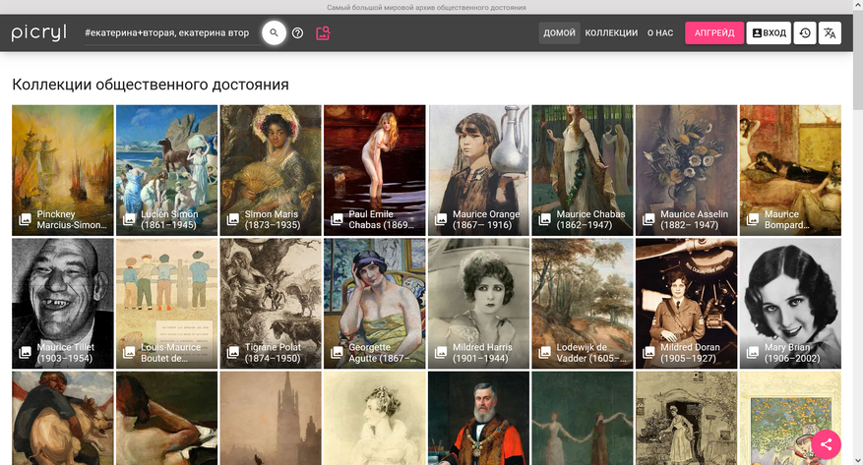The width and height of the screenshot is (863, 465).
Task: Open the misty cathedral tower thumbnail
Action: [x=271, y=418]
